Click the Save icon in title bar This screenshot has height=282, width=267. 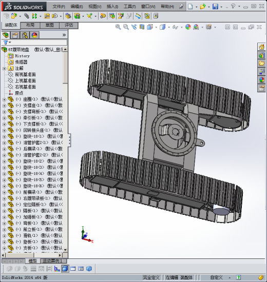click(215, 7)
